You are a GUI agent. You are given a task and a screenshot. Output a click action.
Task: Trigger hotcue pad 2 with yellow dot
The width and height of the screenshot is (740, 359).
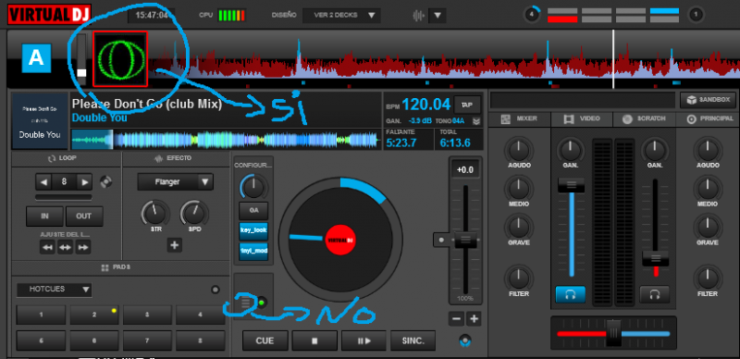pyautogui.click(x=94, y=315)
